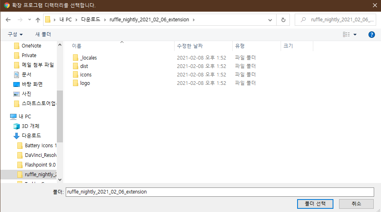Click the 3D 개체 cube icon

coord(17,126)
